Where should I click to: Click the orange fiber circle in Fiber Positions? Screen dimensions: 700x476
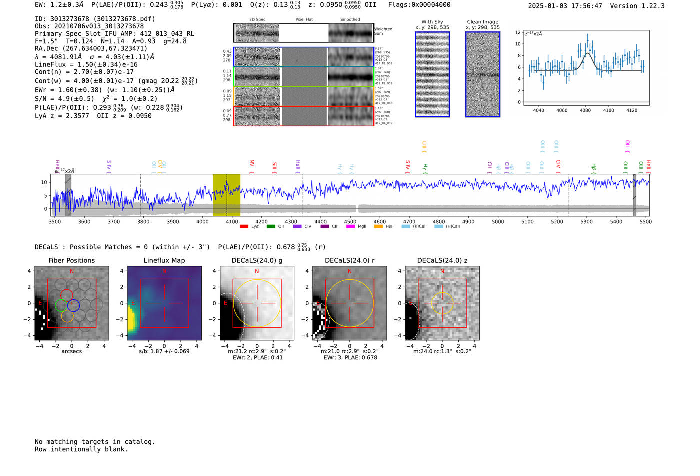[67, 316]
